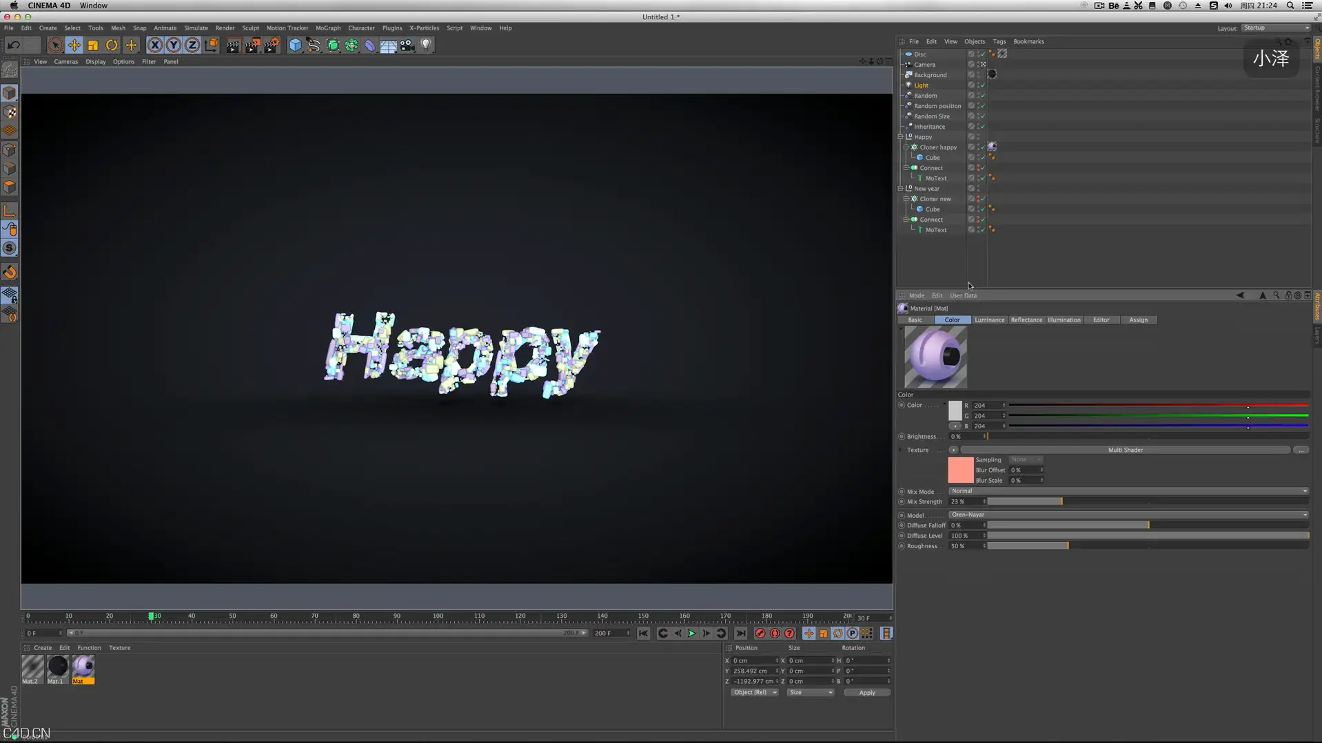This screenshot has height=743, width=1322.
Task: Open the Mix Mode Normal dropdown
Action: pos(1128,492)
